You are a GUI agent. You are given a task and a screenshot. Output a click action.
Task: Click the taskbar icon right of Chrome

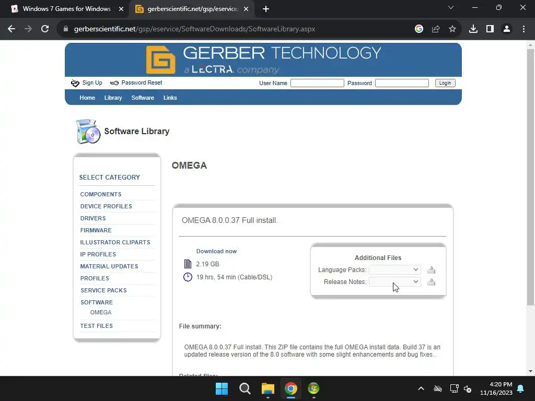click(313, 388)
